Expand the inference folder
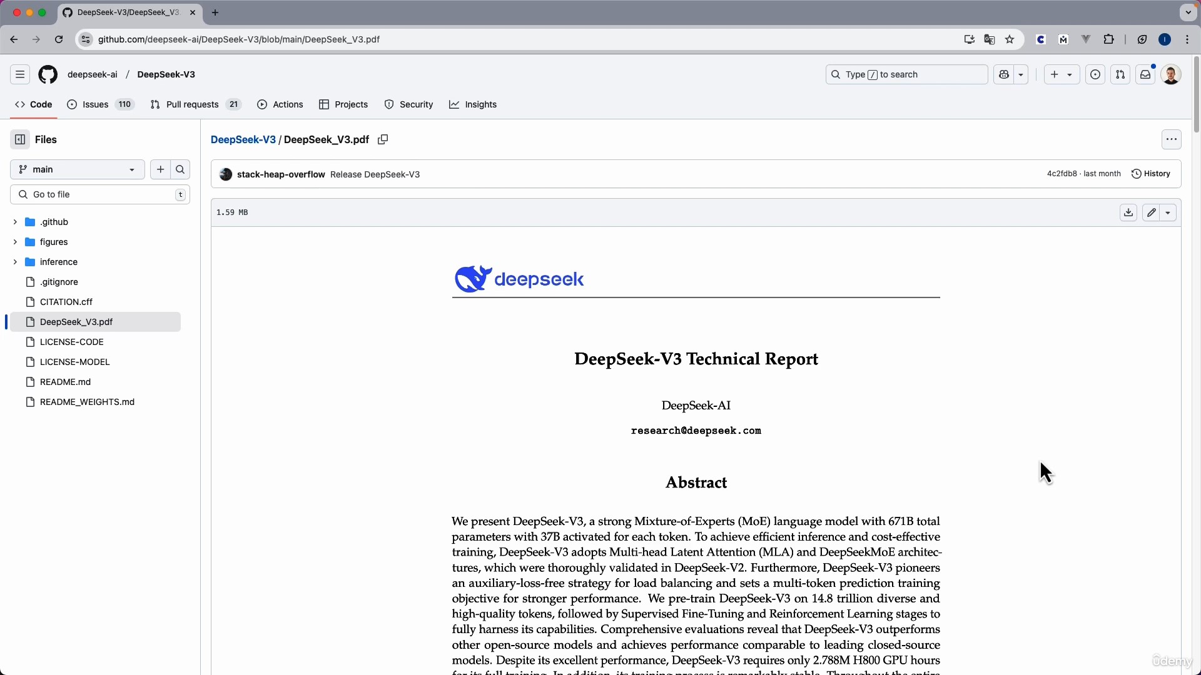Screen dimensions: 1201x675 (15, 262)
